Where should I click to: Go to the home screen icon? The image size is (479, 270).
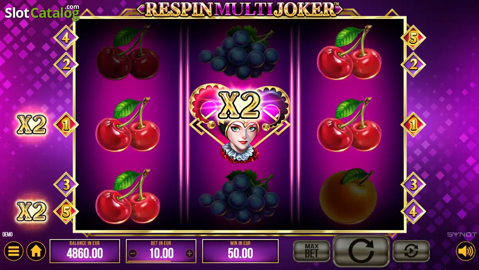pos(36,251)
